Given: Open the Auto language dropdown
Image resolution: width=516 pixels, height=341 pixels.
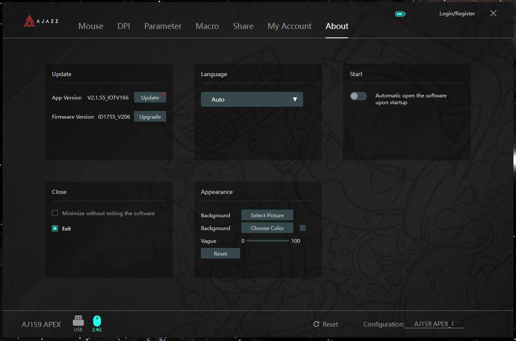Looking at the screenshot, I should [252, 99].
